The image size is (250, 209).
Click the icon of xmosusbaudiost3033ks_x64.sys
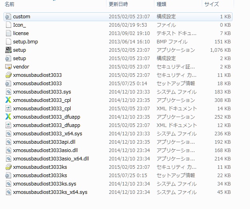click(8, 192)
